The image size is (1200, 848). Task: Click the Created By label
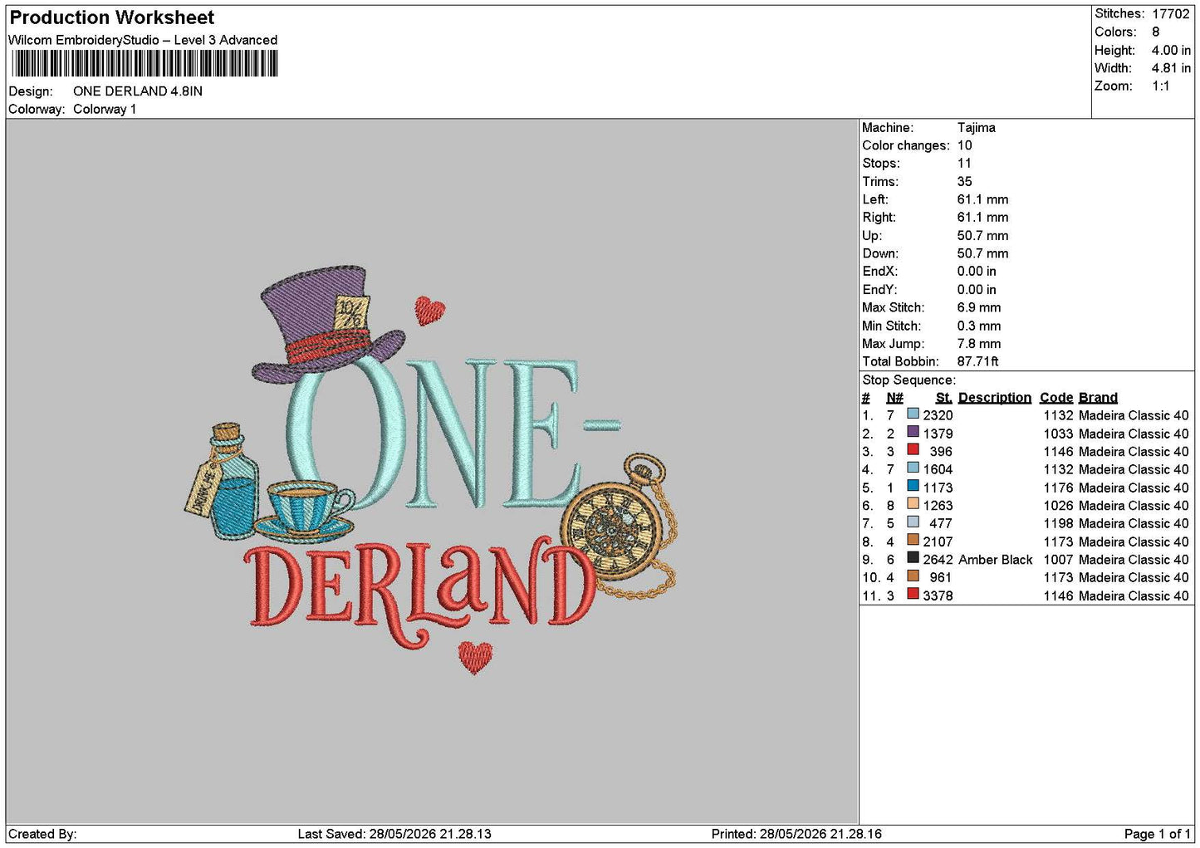tap(42, 834)
